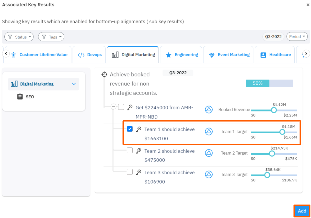Switch to the Healthcare tab

pos(275,54)
